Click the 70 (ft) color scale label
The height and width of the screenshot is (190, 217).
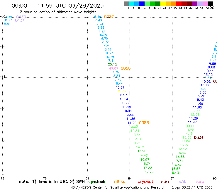pyautogui.click(x=210, y=8)
